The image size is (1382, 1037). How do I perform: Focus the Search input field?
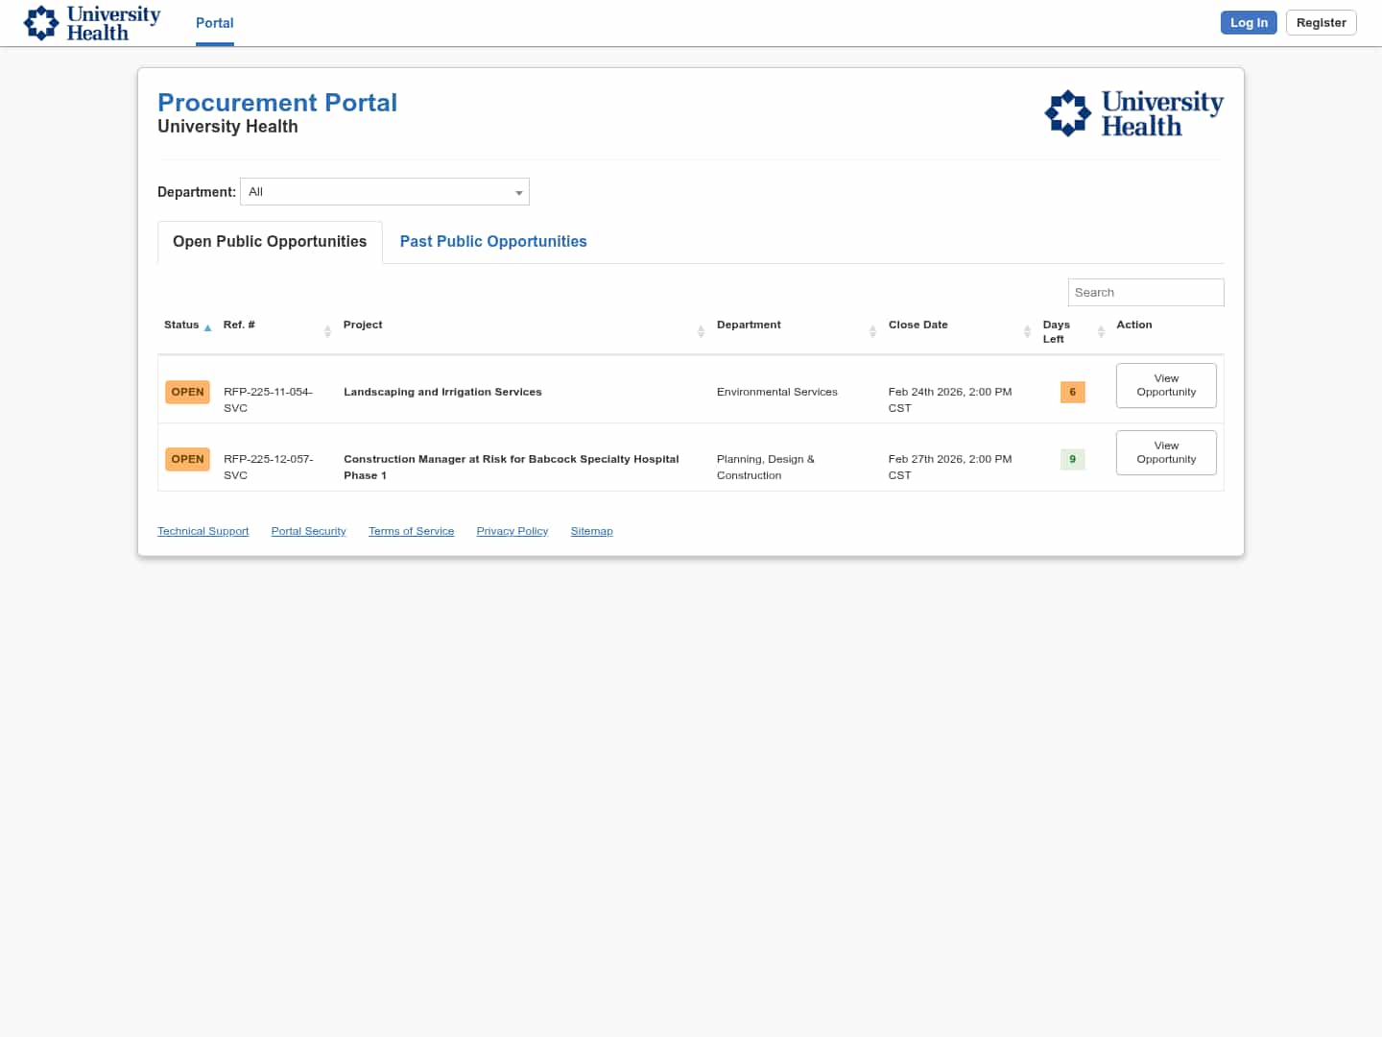1145,293
